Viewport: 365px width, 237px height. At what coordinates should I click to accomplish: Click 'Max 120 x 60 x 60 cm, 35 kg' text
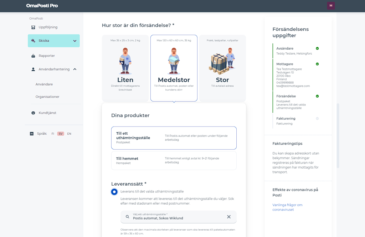(x=174, y=40)
